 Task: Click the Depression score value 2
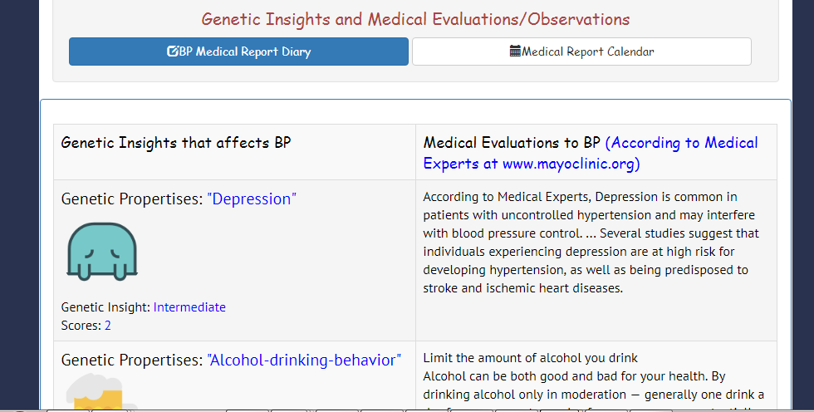[x=108, y=326]
